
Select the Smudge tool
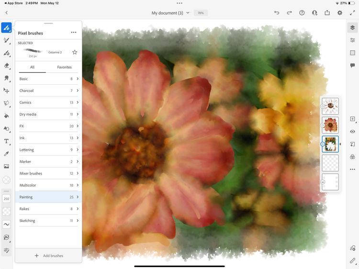tap(7, 78)
